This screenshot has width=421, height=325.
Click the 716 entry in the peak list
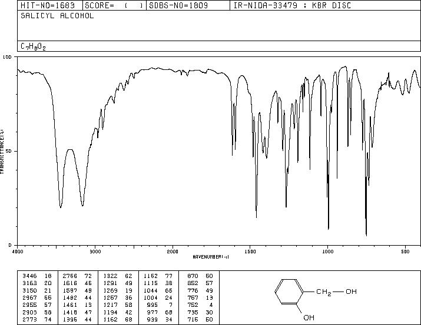(x=193, y=319)
